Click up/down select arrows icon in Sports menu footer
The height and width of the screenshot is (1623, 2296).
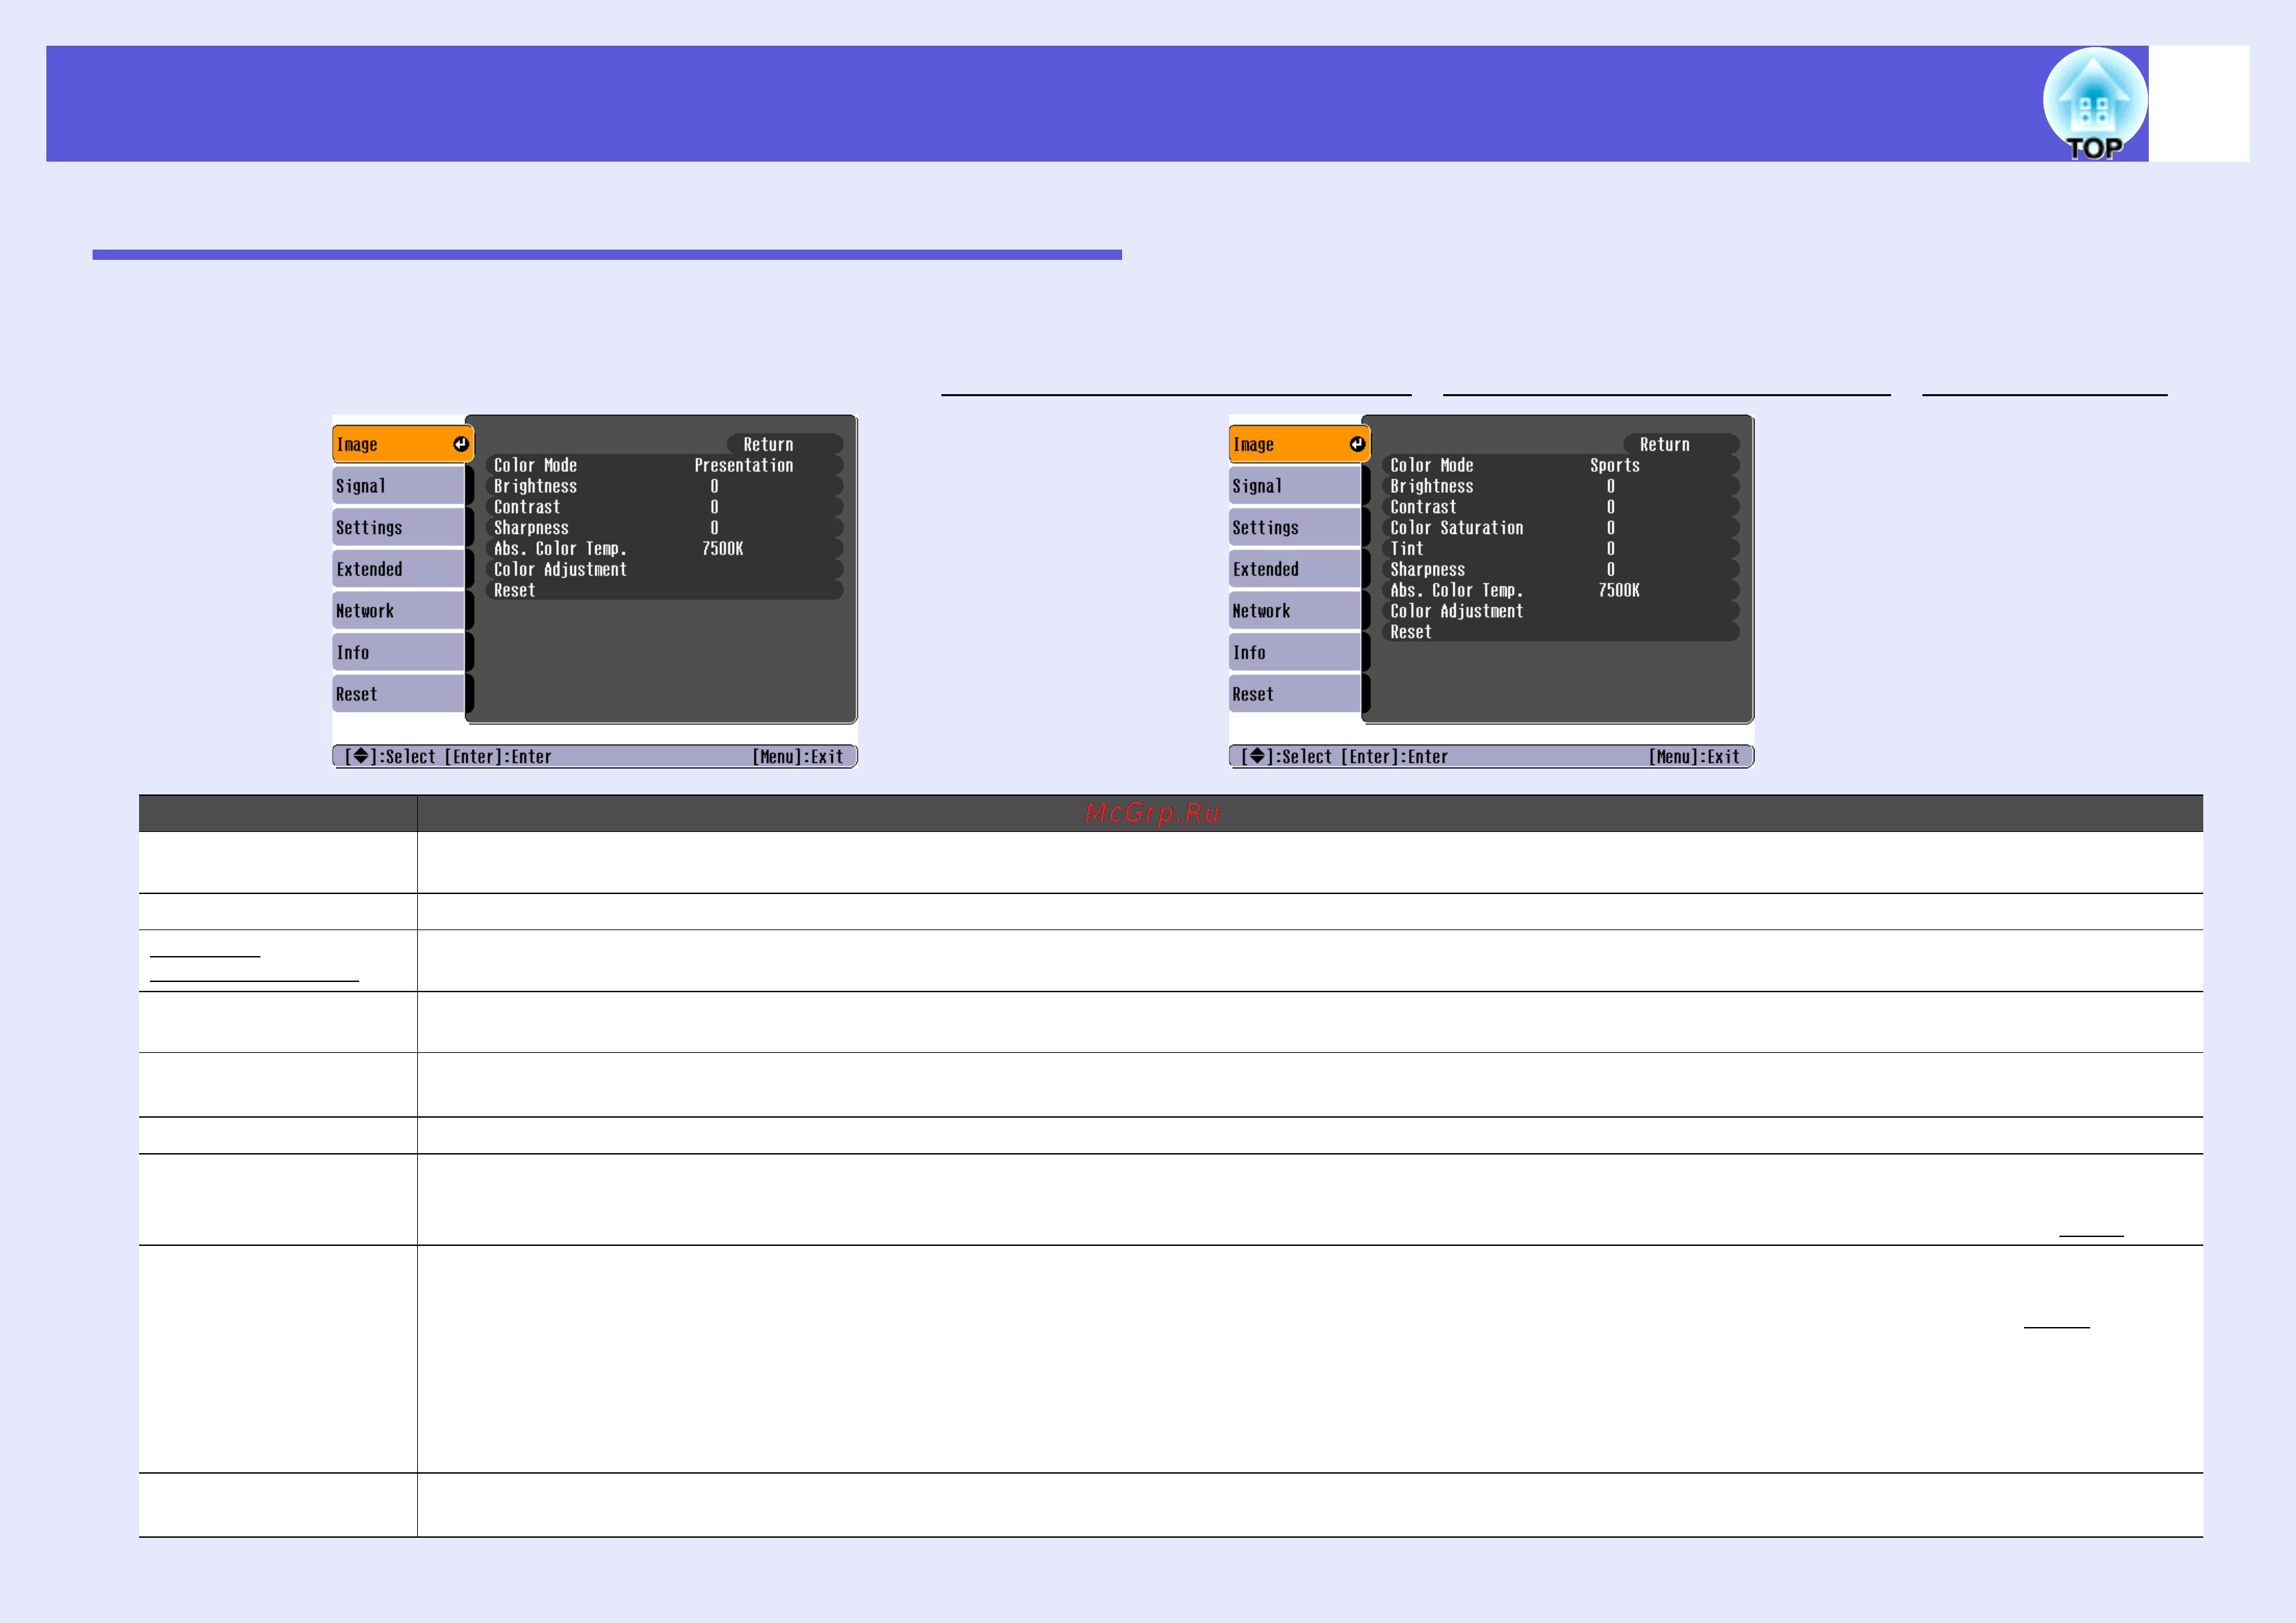pos(1257,756)
